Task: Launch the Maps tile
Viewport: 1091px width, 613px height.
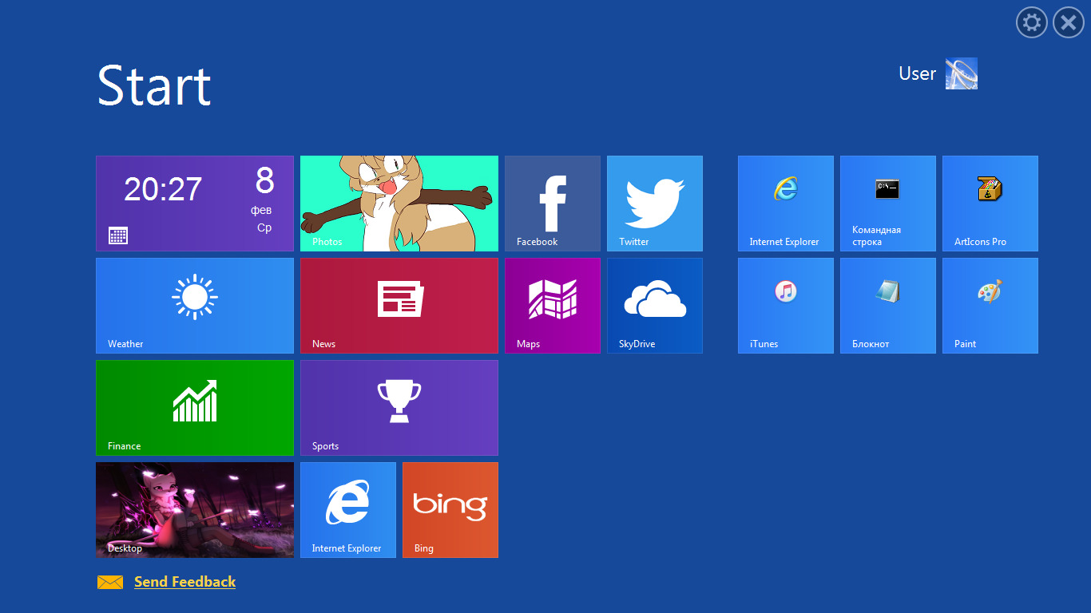Action: (553, 306)
